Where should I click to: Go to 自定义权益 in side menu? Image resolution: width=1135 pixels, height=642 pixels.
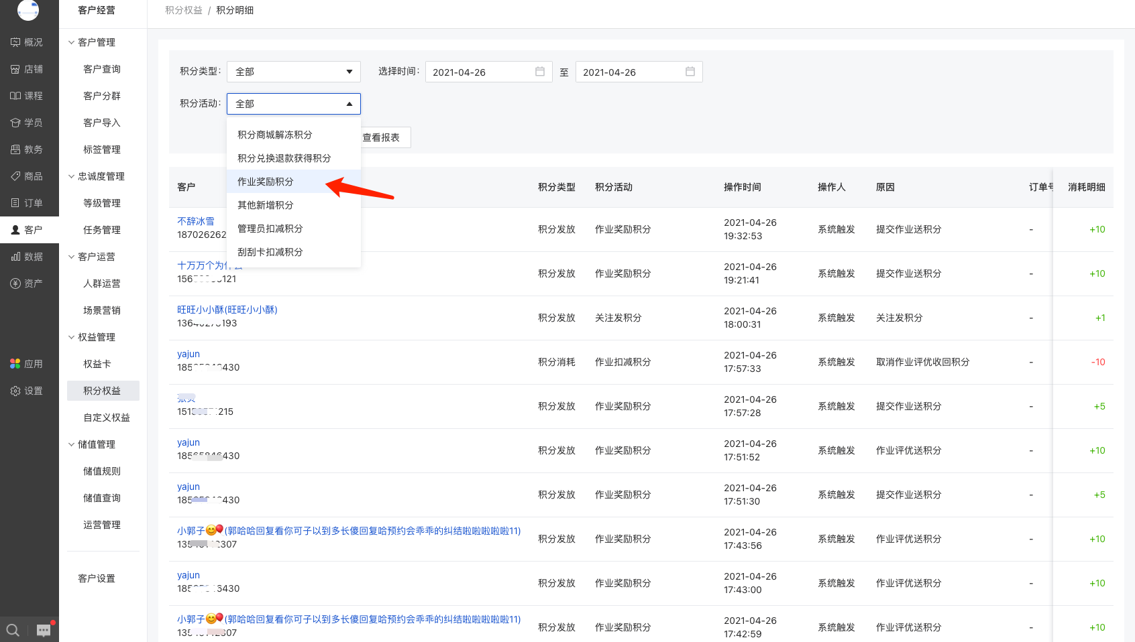pos(107,418)
